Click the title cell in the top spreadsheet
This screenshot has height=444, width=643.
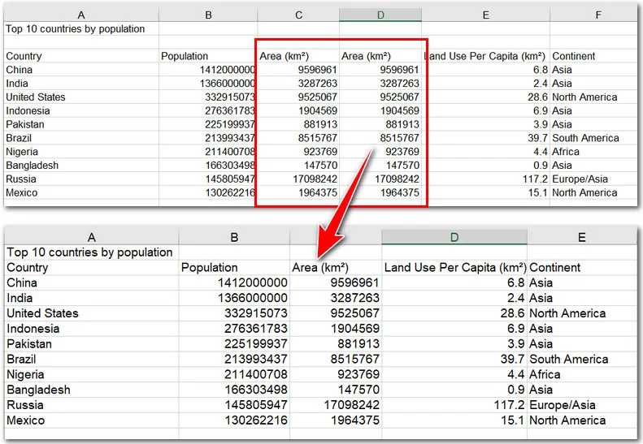coord(76,29)
